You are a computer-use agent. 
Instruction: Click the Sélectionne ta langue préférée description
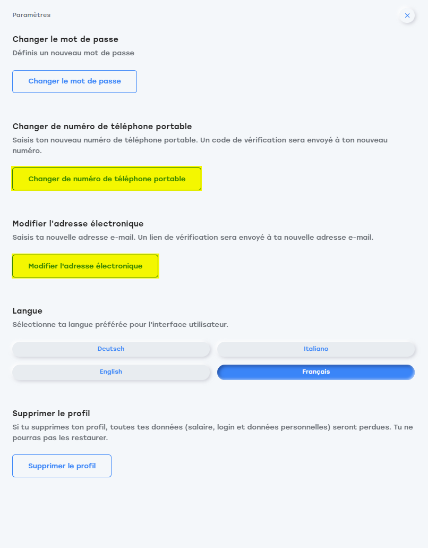tap(120, 325)
